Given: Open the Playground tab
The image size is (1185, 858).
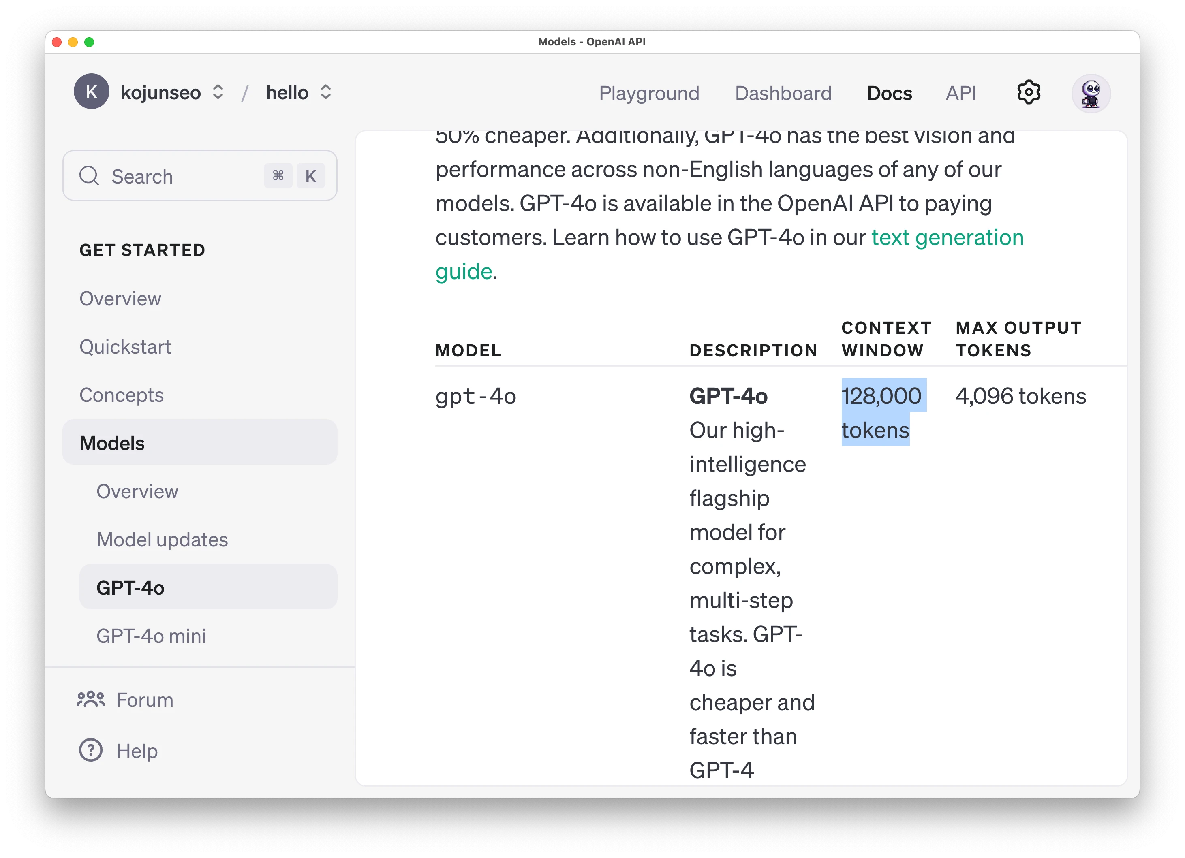Looking at the screenshot, I should [649, 93].
